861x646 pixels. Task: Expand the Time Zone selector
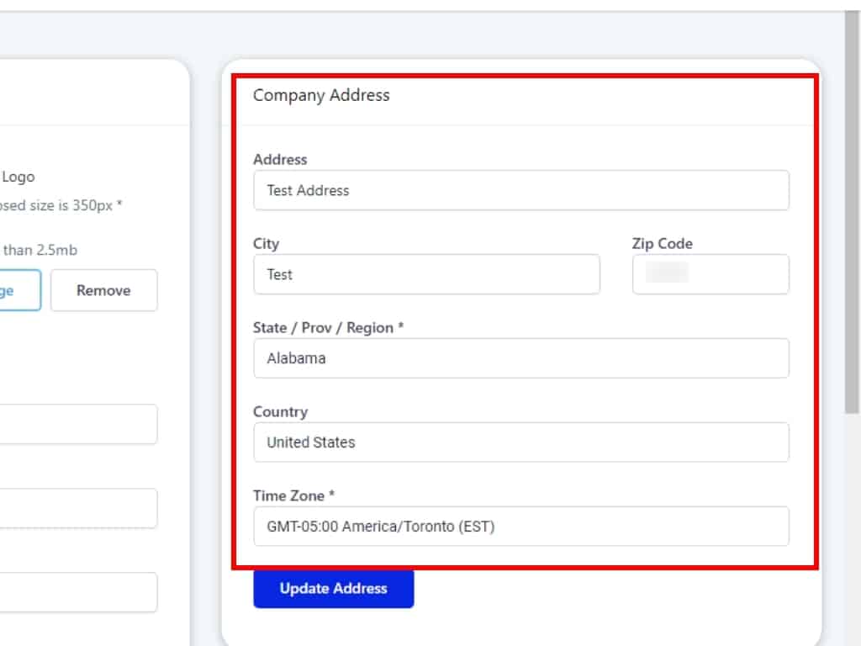tap(520, 527)
